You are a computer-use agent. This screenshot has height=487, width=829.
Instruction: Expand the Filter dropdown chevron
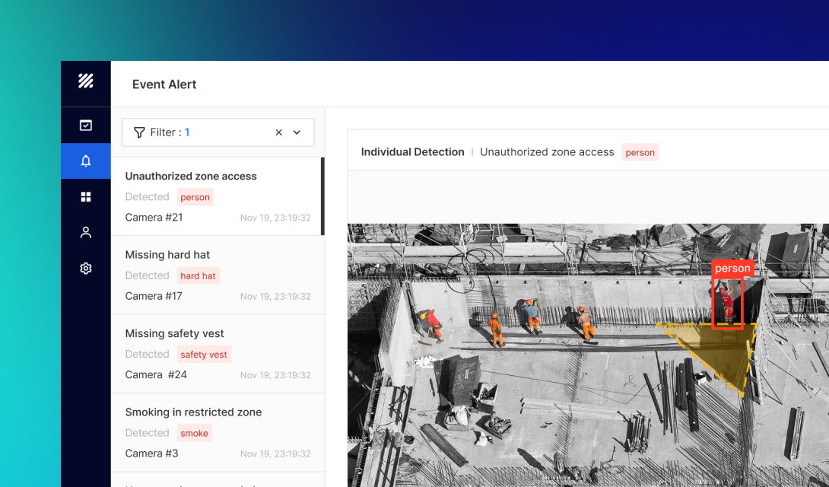pos(297,132)
